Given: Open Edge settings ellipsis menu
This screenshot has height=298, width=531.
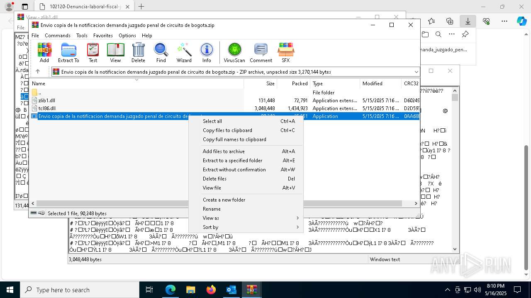Looking at the screenshot, I should tap(504, 21).
